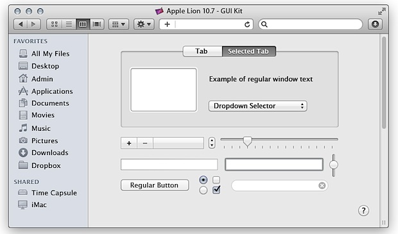Click the reload arrow in address bar
The image size is (398, 234).
[x=247, y=24]
